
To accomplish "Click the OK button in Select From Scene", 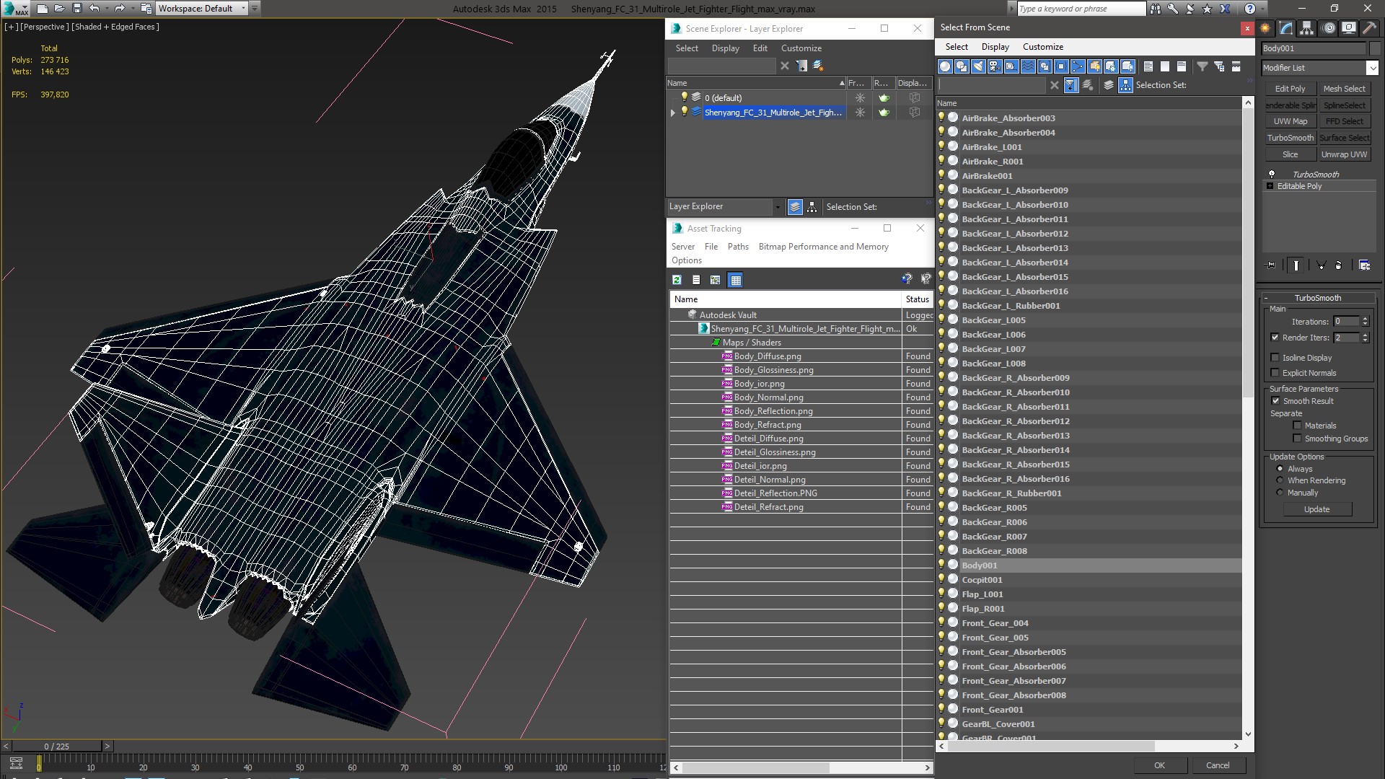I will tap(1159, 765).
